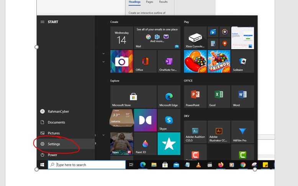Open the Pictures folder shortcut
The height and width of the screenshot is (186, 298).
click(66, 133)
